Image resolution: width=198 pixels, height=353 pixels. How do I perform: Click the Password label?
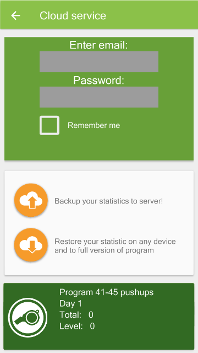[x=99, y=81]
